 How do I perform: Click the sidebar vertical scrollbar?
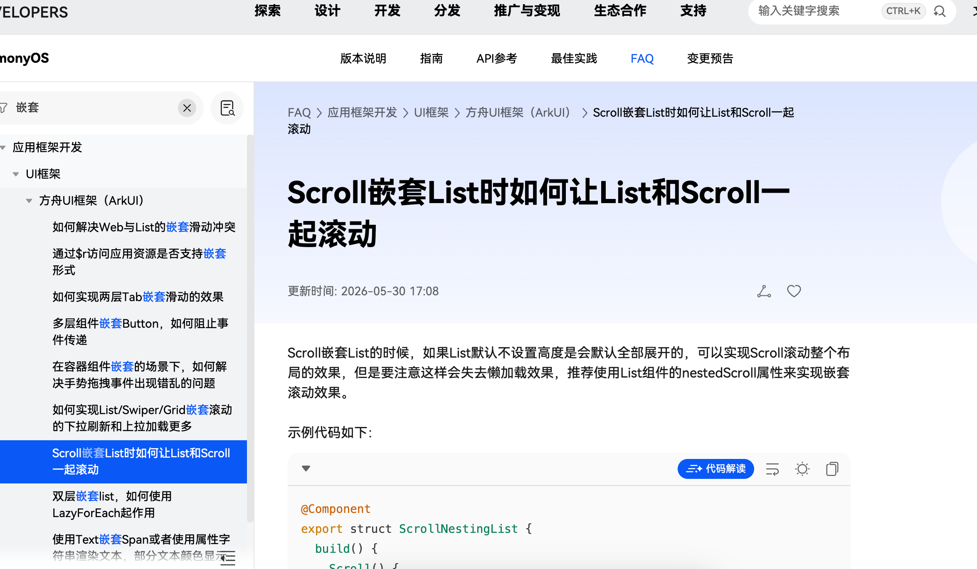point(250,328)
